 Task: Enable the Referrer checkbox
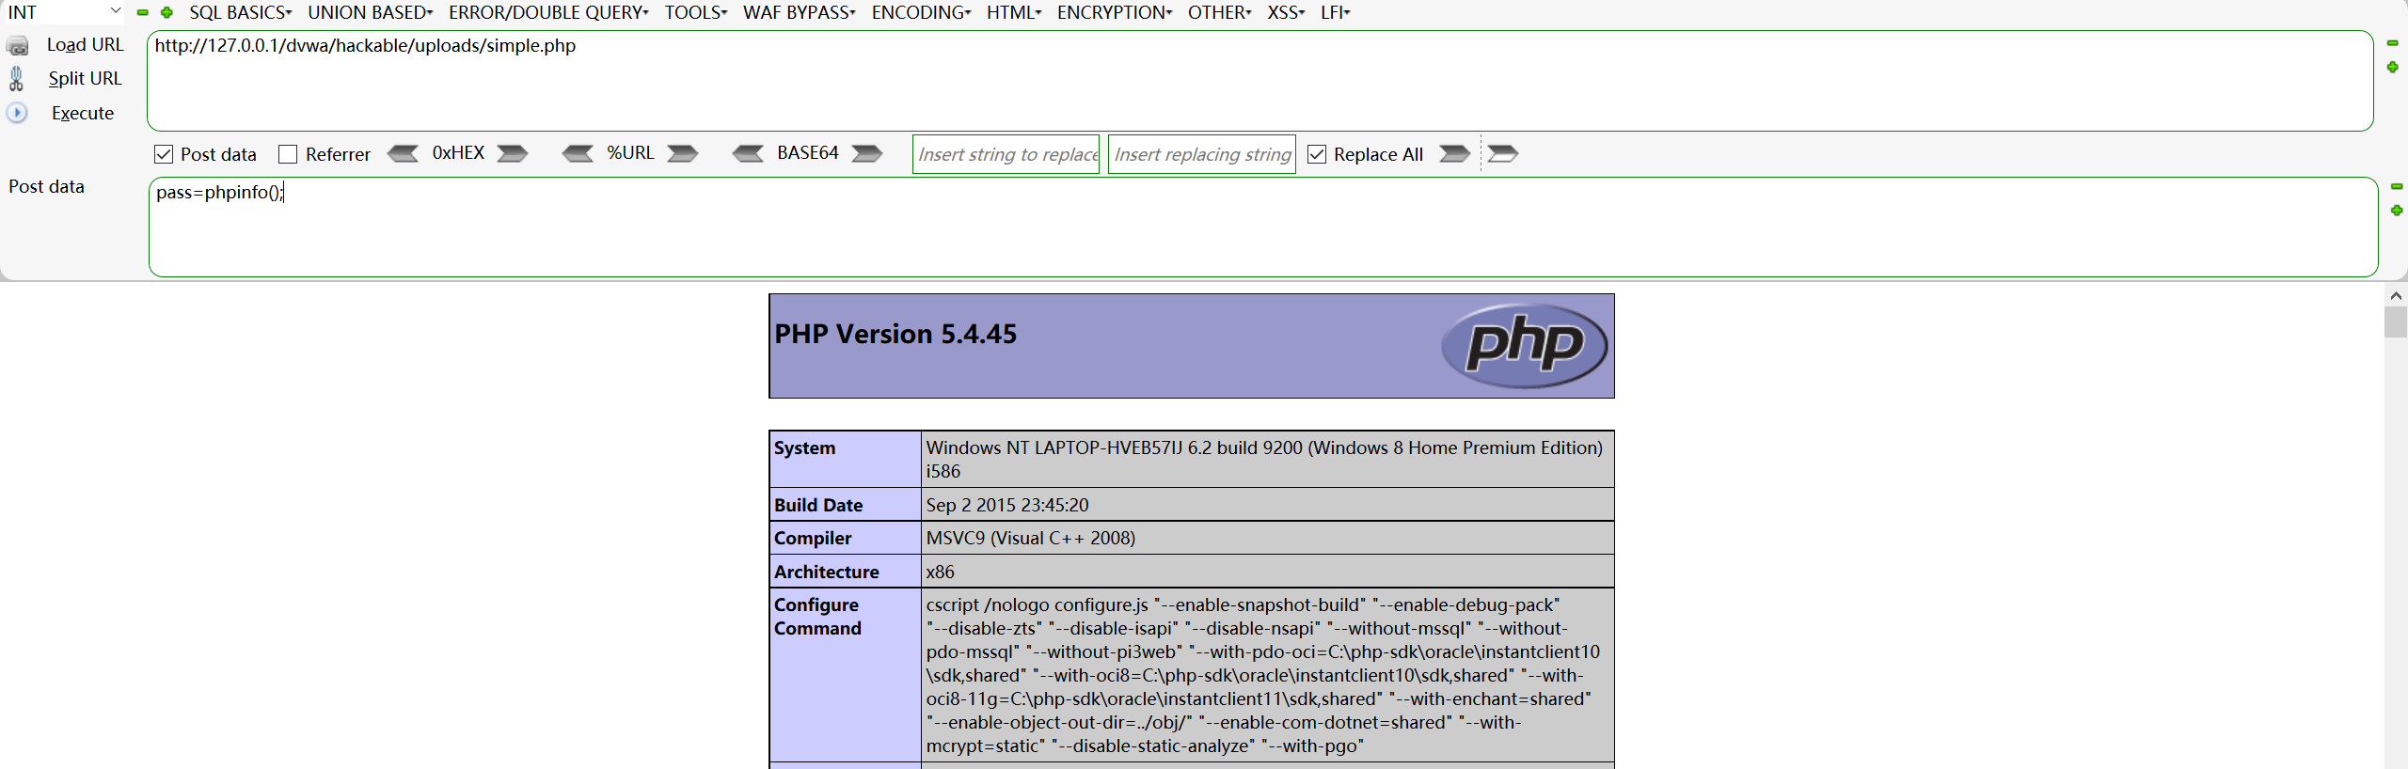point(288,154)
